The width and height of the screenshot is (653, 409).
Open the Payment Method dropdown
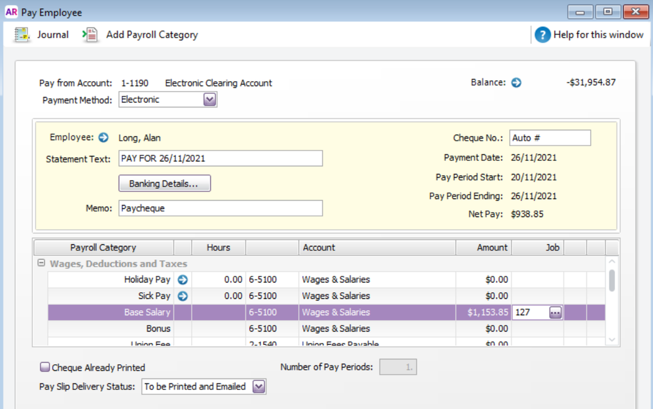209,99
